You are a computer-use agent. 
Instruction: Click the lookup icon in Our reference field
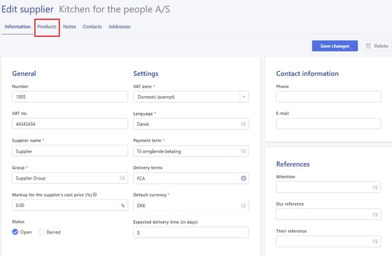[x=376, y=215]
